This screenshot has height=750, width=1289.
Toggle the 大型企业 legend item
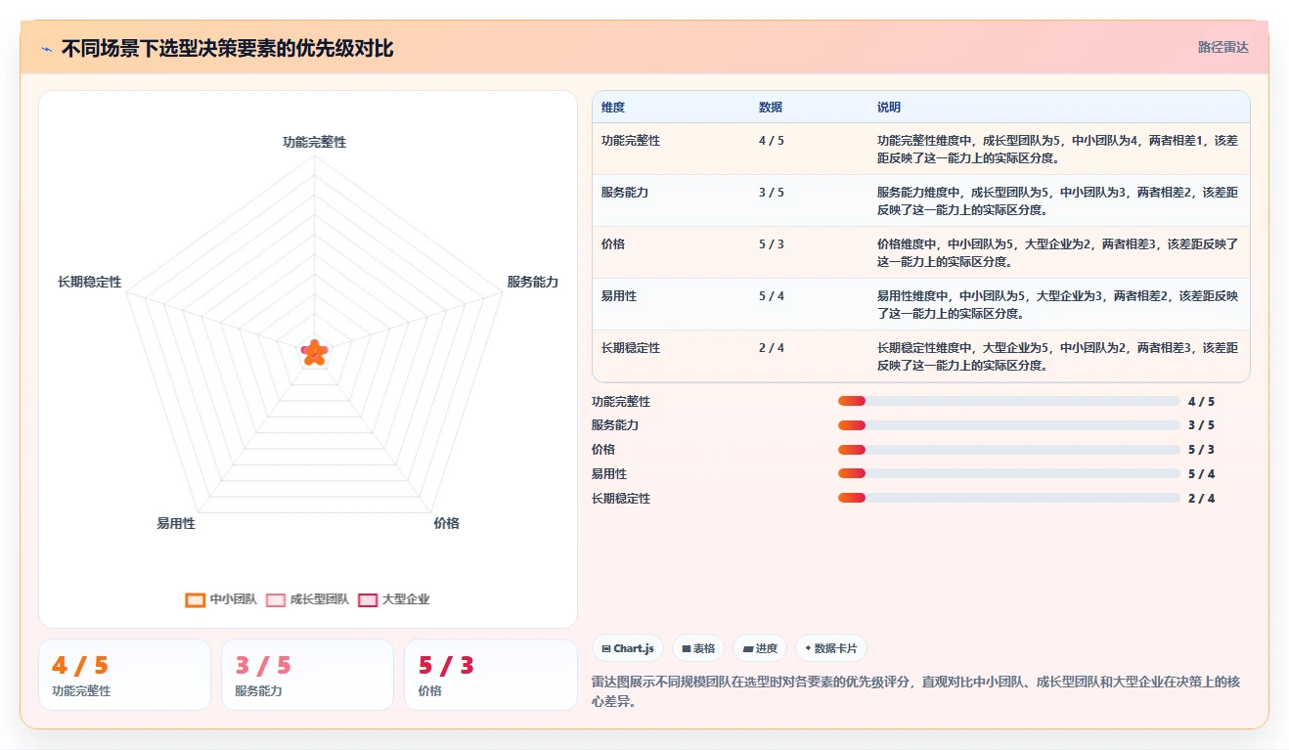[394, 599]
